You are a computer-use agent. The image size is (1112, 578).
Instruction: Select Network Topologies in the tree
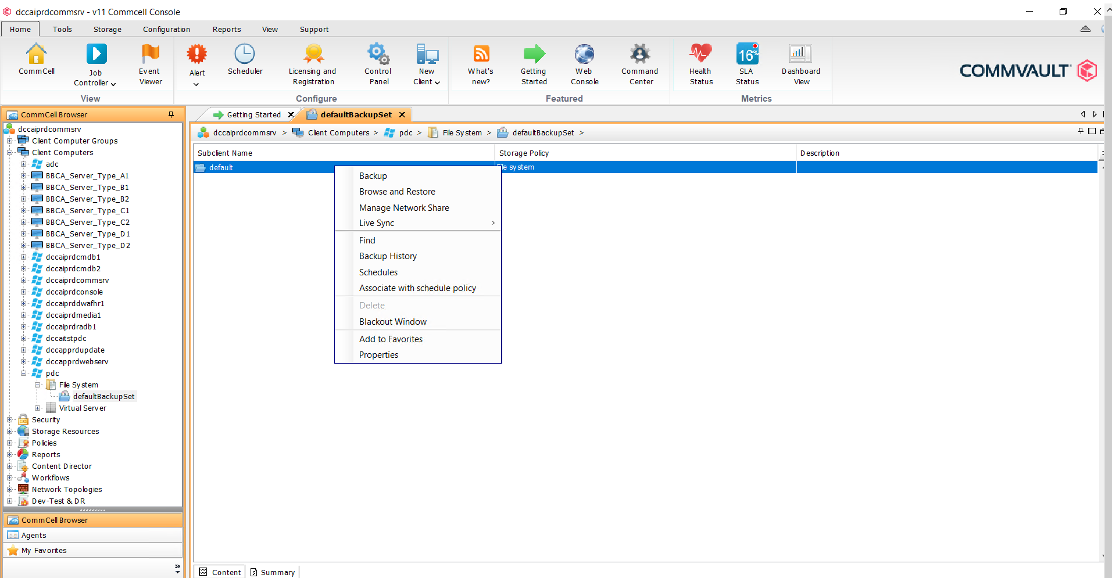point(67,489)
